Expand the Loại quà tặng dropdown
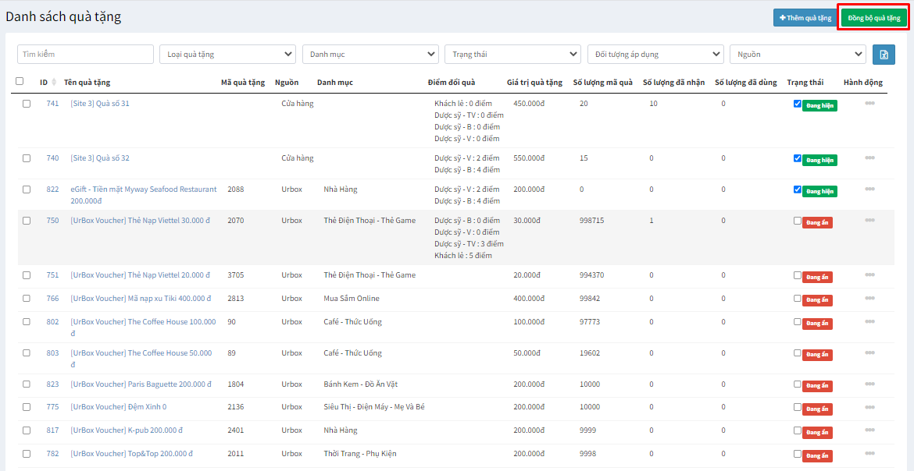This screenshot has height=471, width=914. [227, 55]
